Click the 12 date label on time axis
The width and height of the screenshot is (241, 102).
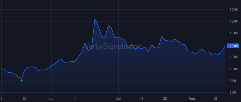pos(215,99)
